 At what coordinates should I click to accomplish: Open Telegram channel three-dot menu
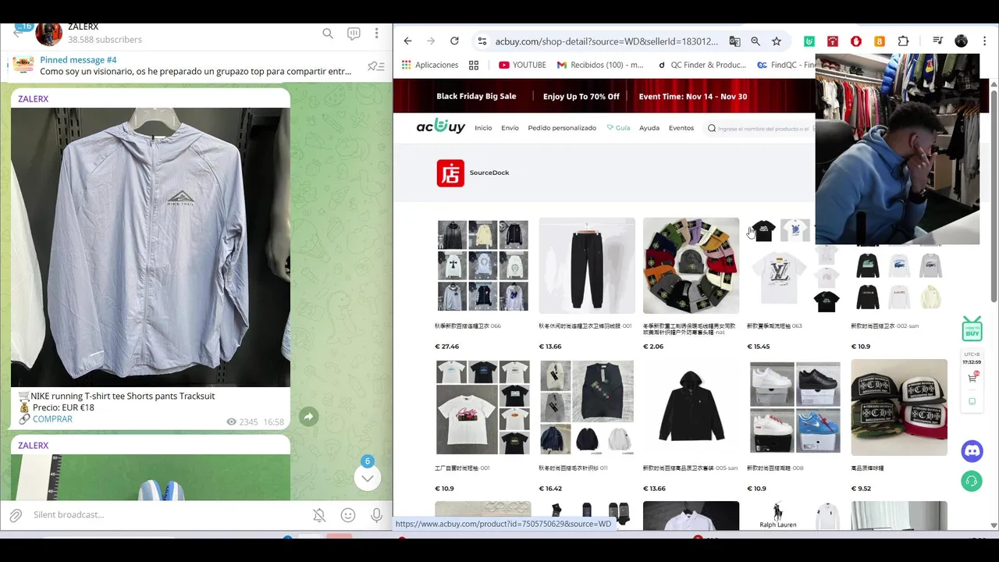(376, 34)
